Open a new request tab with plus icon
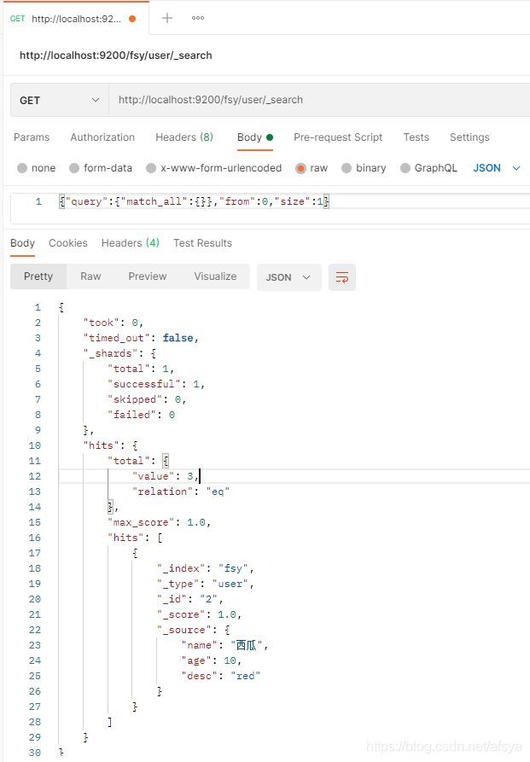The image size is (530, 762). (167, 18)
